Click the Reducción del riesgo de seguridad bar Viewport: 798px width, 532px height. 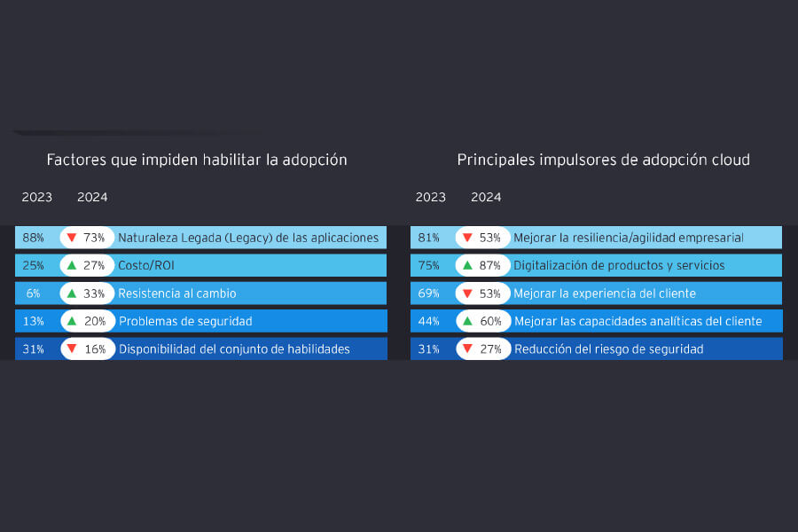pyautogui.click(x=597, y=348)
